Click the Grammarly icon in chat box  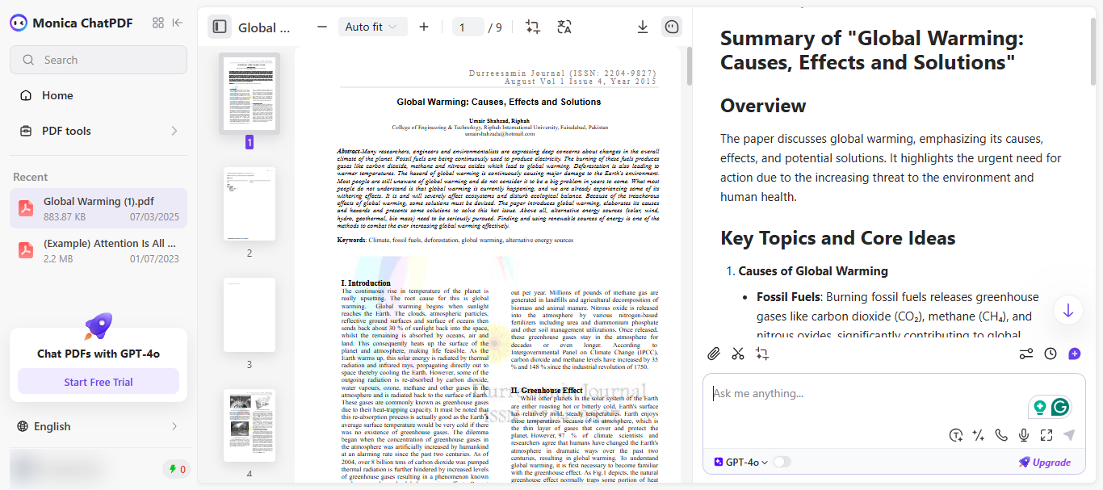(1061, 408)
